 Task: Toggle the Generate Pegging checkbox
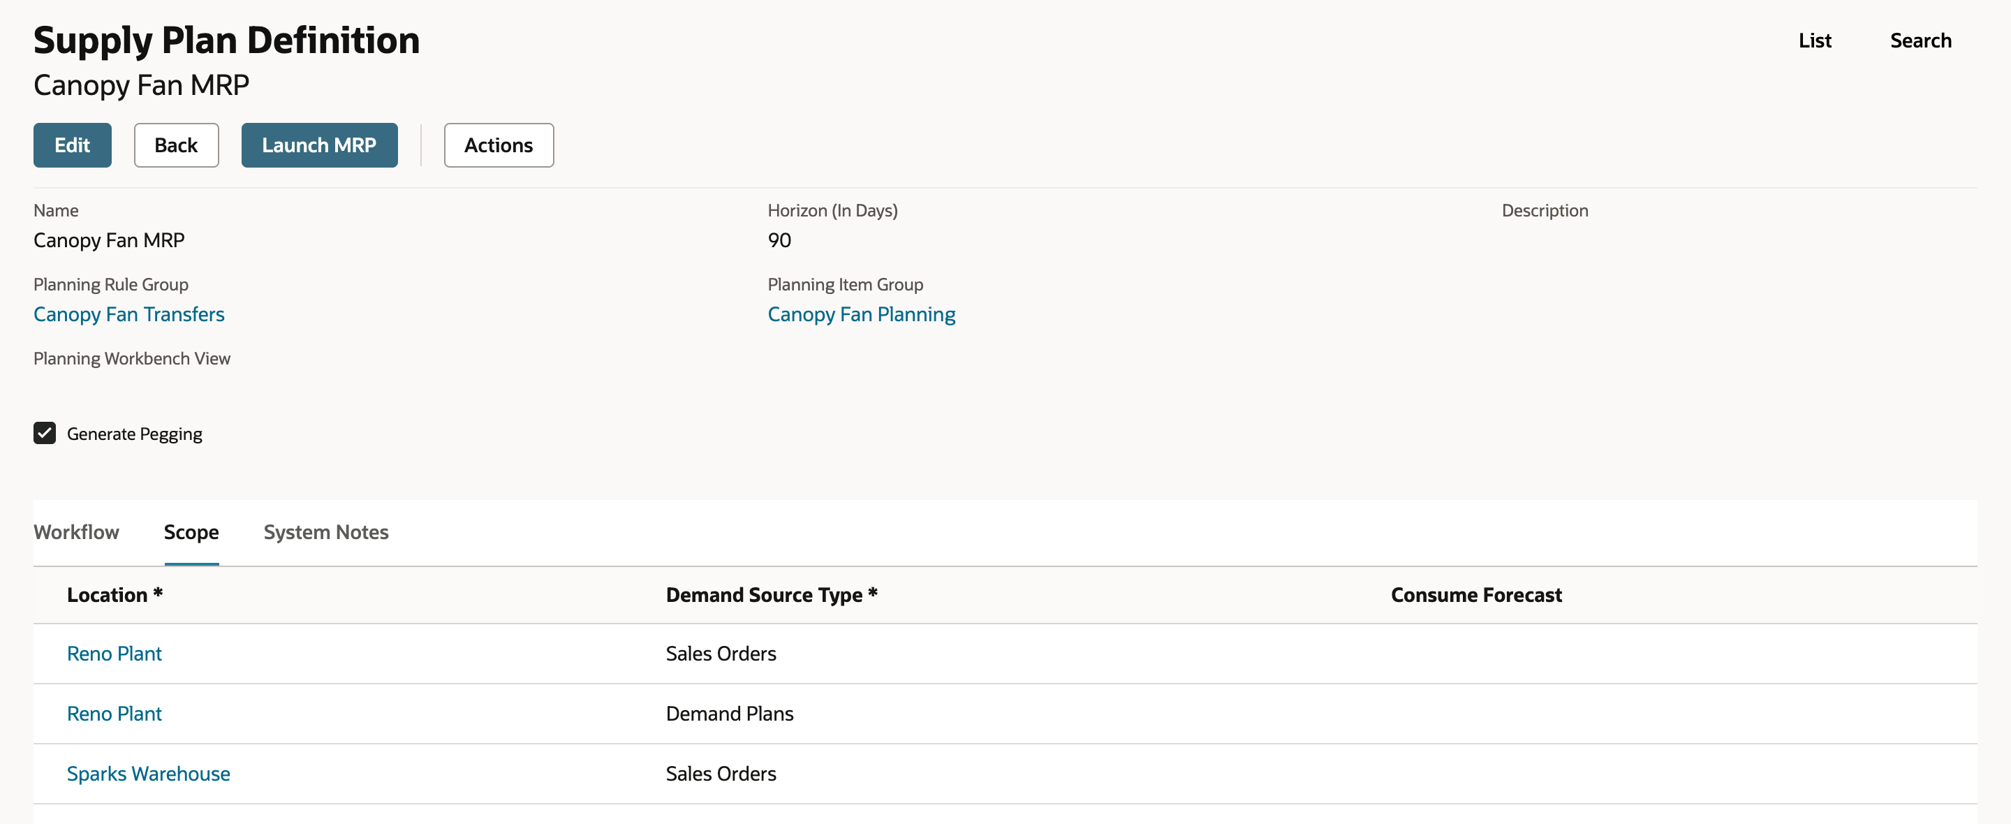pyautogui.click(x=45, y=434)
